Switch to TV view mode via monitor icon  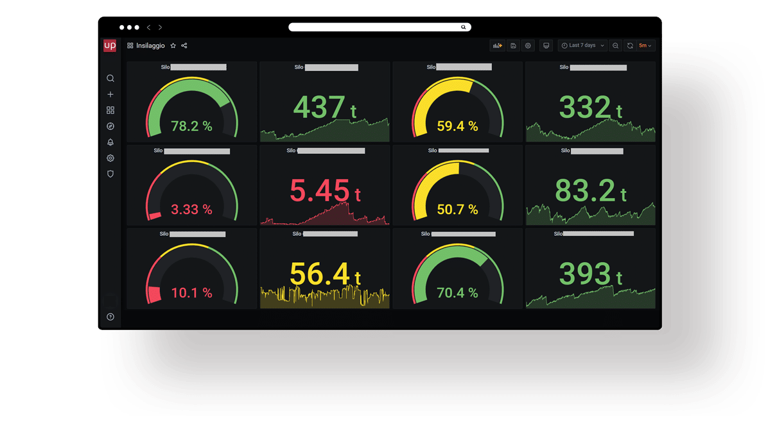(546, 46)
